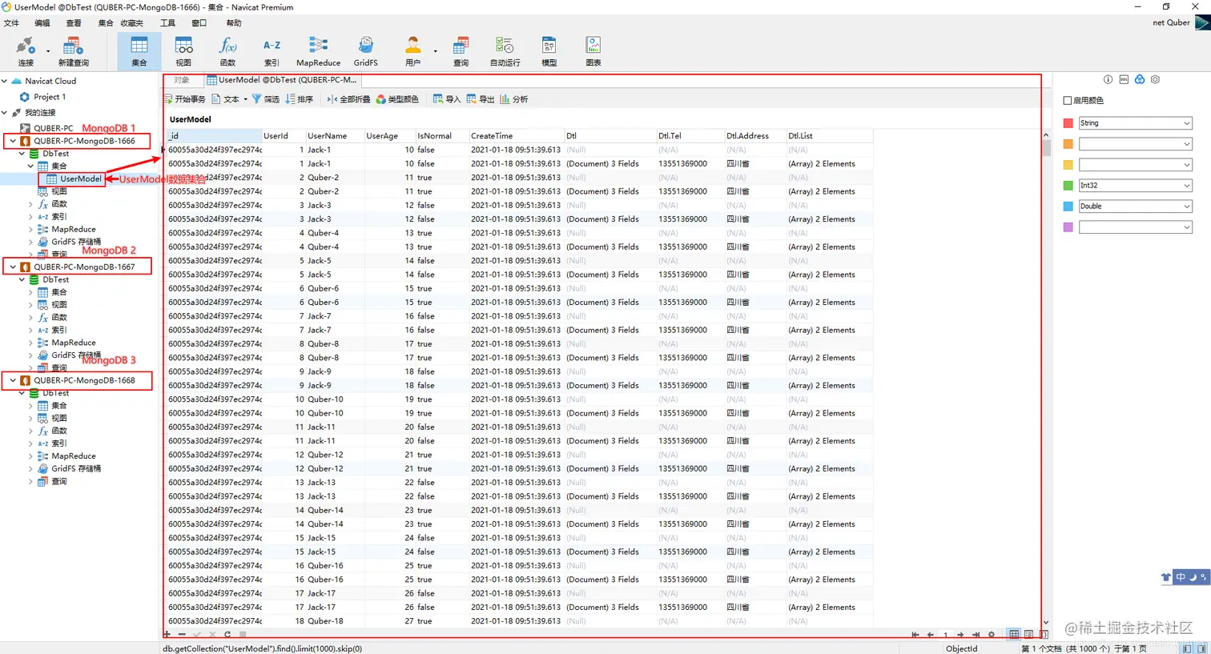Open the 视图 (View) toolbar icon

pos(183,51)
